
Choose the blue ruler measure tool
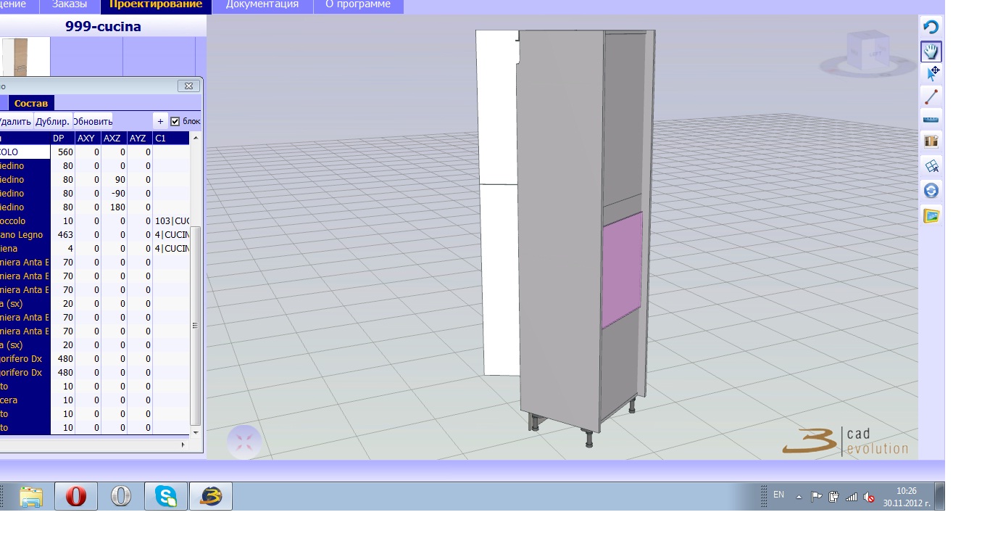[x=931, y=117]
